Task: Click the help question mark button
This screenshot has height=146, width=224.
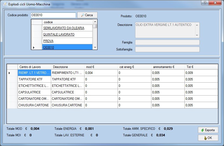Action: (205, 3)
